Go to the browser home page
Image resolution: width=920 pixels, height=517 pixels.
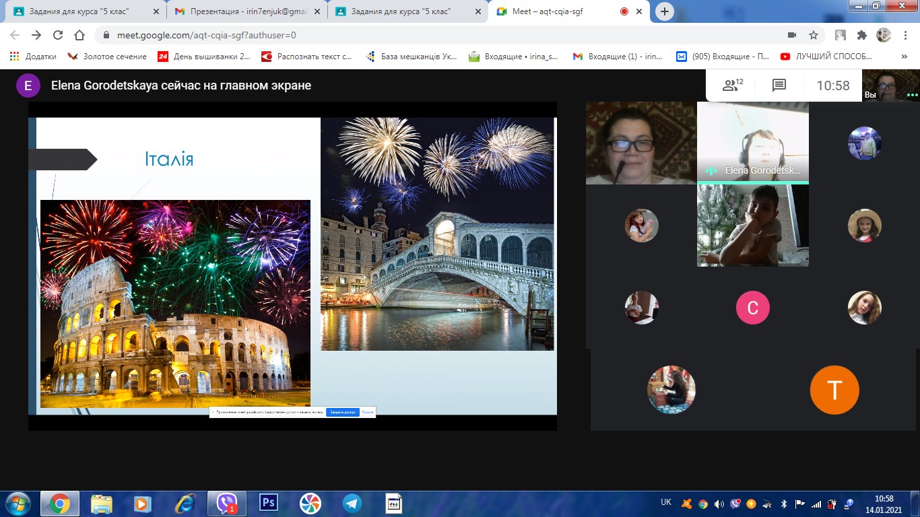click(x=79, y=35)
